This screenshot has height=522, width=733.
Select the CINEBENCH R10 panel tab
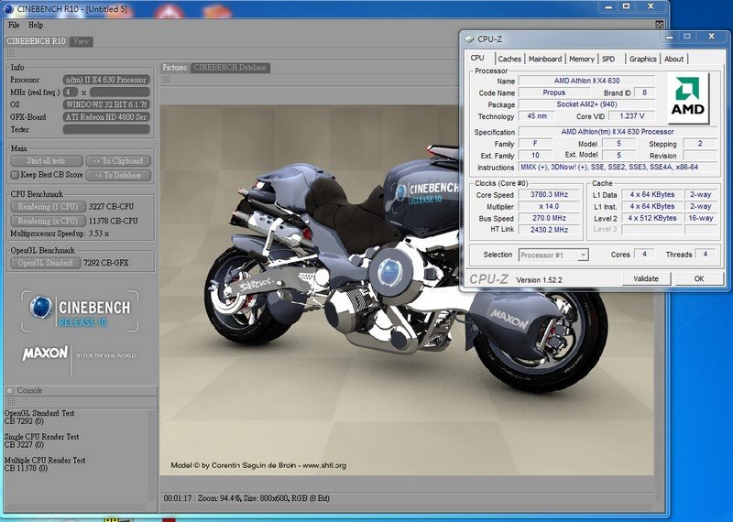click(36, 41)
